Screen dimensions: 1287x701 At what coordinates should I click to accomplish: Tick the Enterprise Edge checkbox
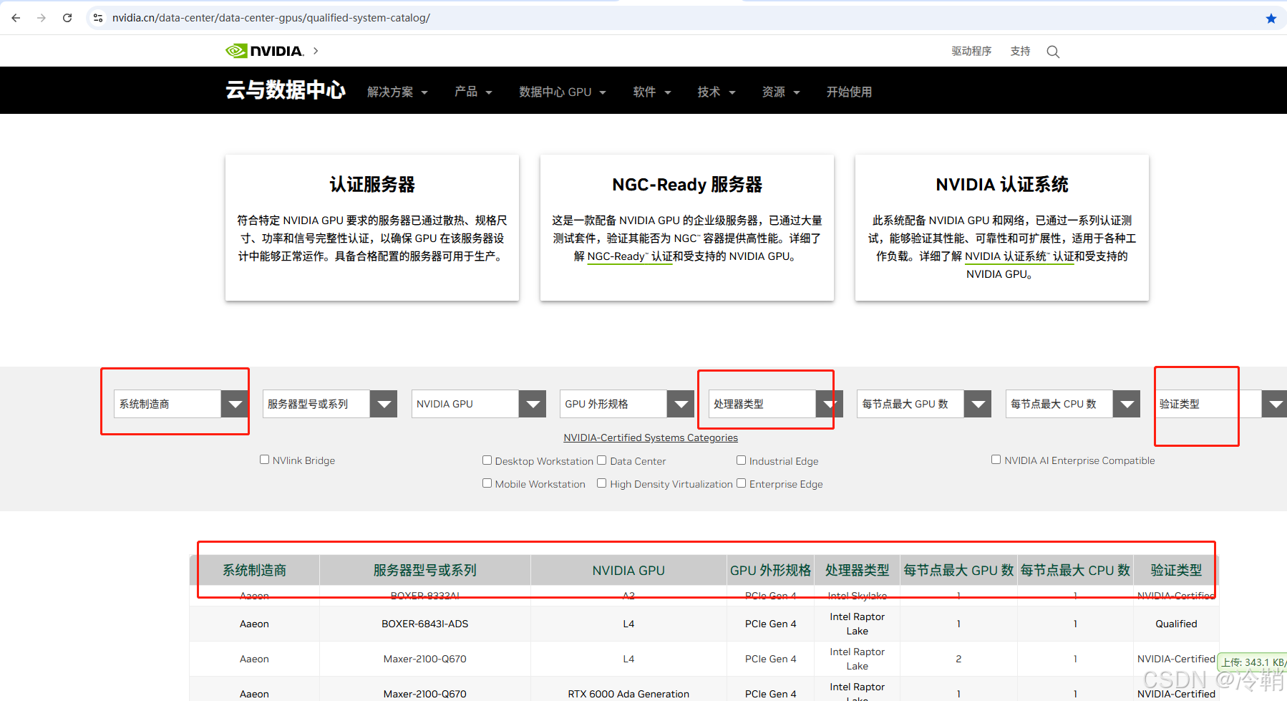point(742,483)
